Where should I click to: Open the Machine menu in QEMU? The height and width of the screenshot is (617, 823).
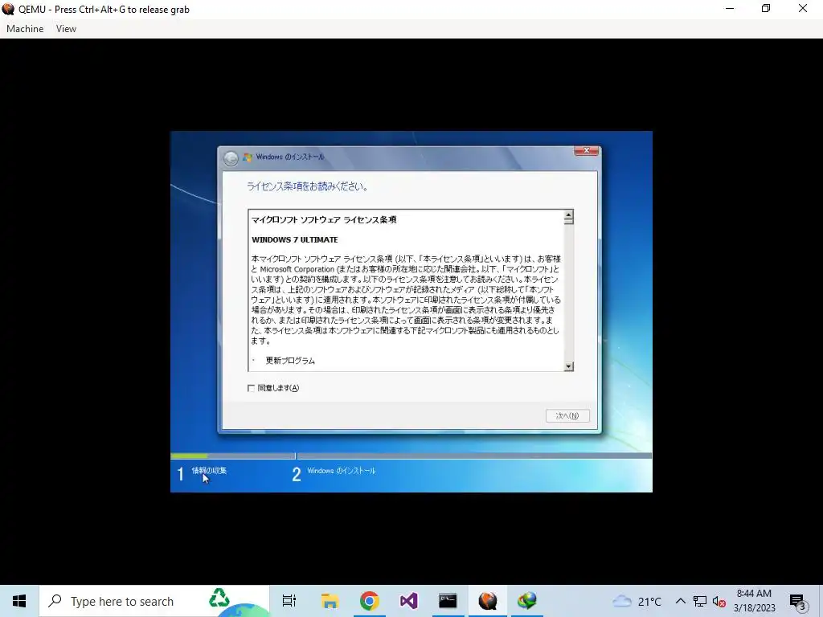[x=25, y=29]
